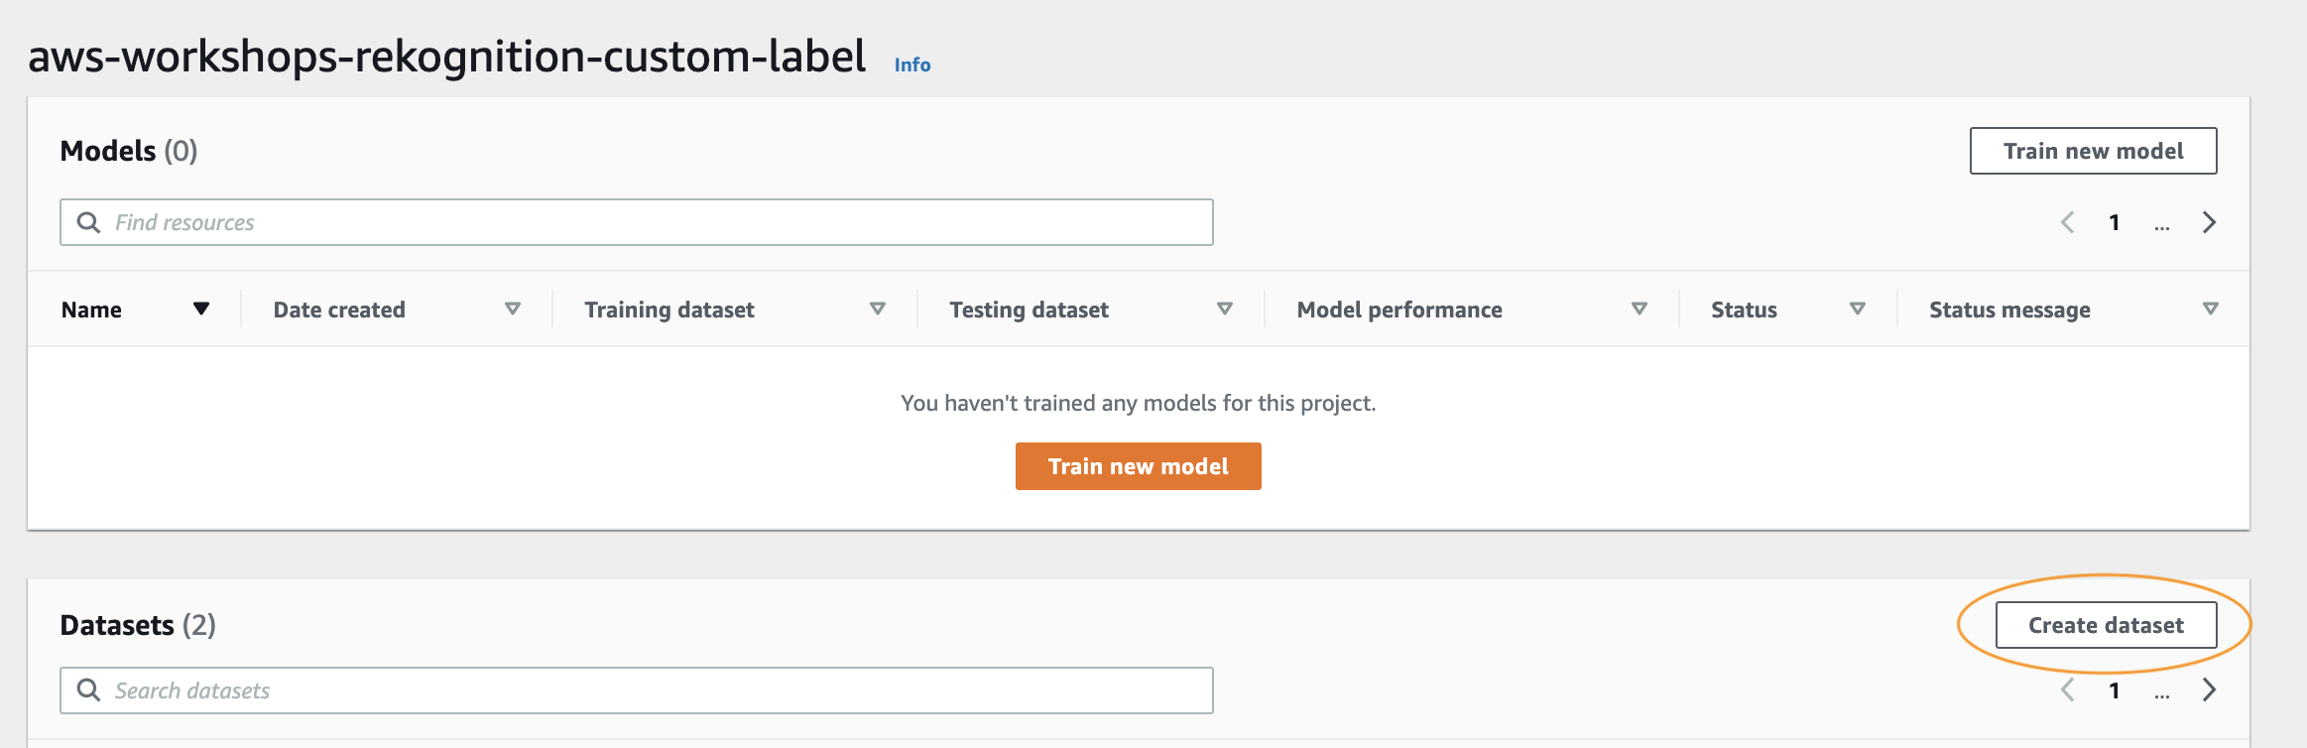Screen dimensions: 2307x748
Task: Go to next page in Datasets pagination
Action: (2209, 690)
